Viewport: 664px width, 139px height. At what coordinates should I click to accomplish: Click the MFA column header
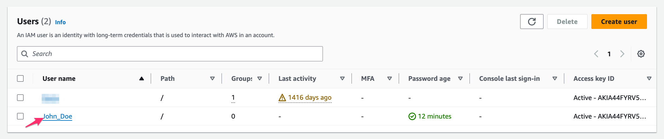pyautogui.click(x=368, y=79)
